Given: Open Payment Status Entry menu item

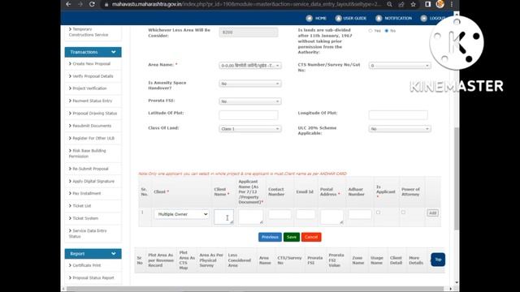Looking at the screenshot, I should click(x=93, y=101).
